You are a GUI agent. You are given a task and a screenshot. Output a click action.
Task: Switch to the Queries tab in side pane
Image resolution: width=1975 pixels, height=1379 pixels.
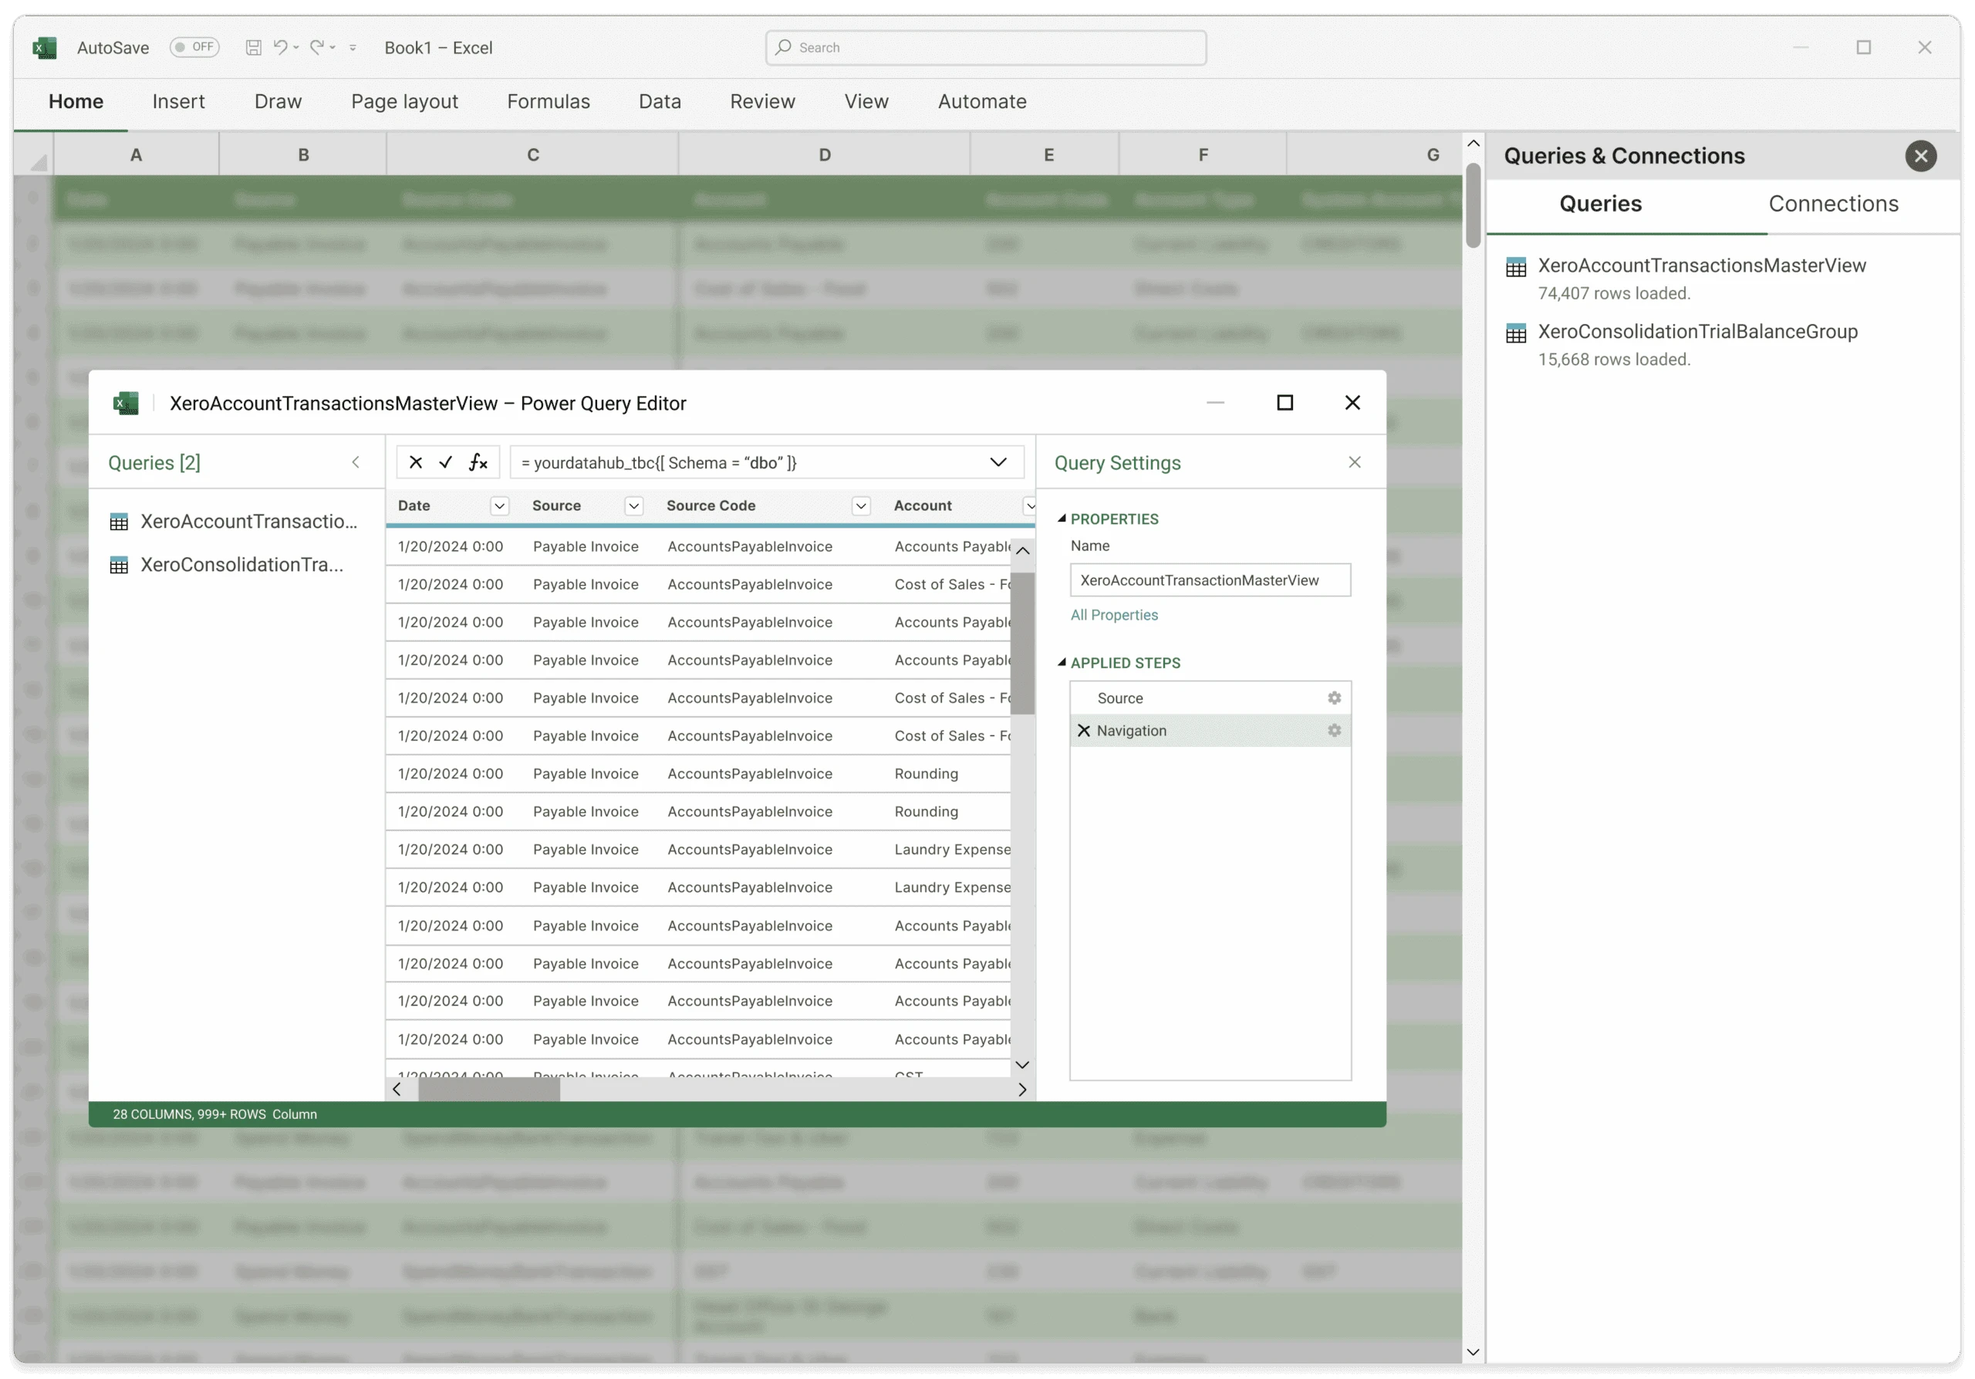[1600, 204]
